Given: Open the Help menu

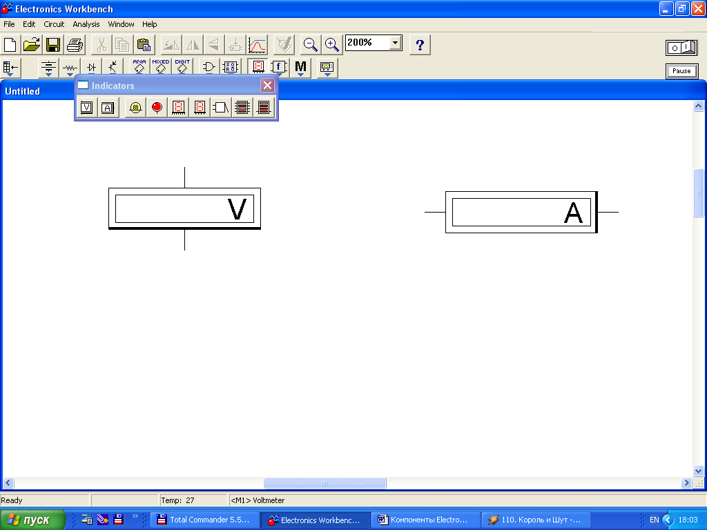Looking at the screenshot, I should pyautogui.click(x=149, y=24).
